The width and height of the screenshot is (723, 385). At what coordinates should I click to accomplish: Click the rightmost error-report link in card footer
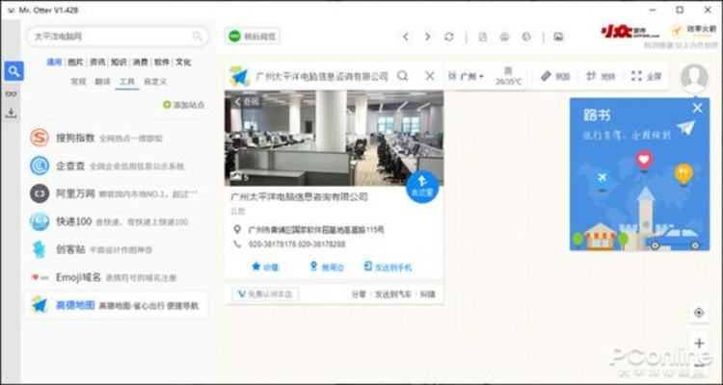point(427,295)
